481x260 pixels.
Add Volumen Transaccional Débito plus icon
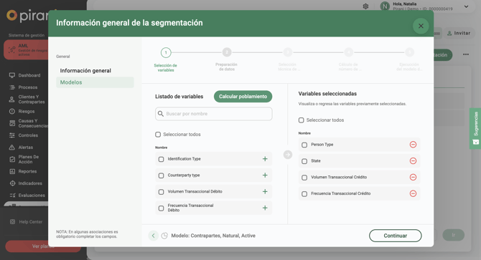click(x=265, y=191)
